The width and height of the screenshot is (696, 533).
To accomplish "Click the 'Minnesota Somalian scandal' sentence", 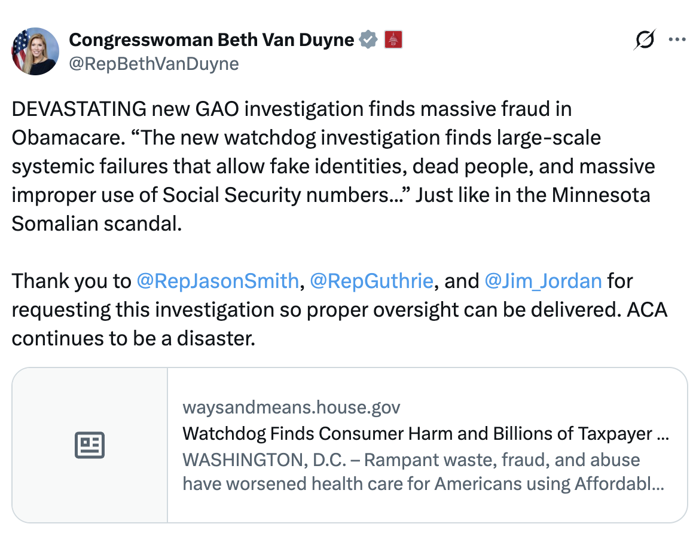I will [x=96, y=223].
